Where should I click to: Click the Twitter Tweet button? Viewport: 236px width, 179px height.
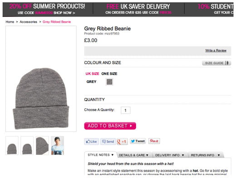click(x=138, y=141)
